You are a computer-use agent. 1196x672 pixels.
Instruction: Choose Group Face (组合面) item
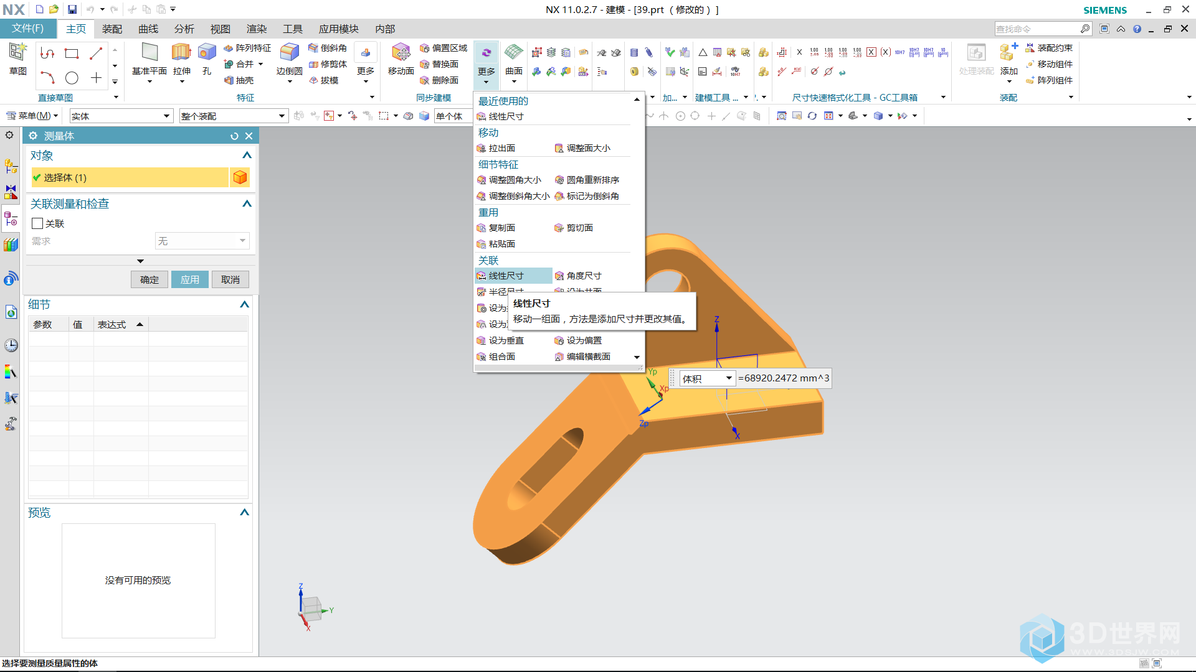[496, 357]
